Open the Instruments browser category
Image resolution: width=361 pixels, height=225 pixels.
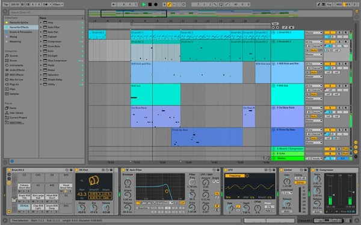16,65
